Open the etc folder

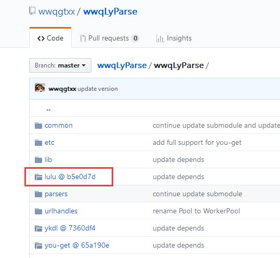point(49,143)
